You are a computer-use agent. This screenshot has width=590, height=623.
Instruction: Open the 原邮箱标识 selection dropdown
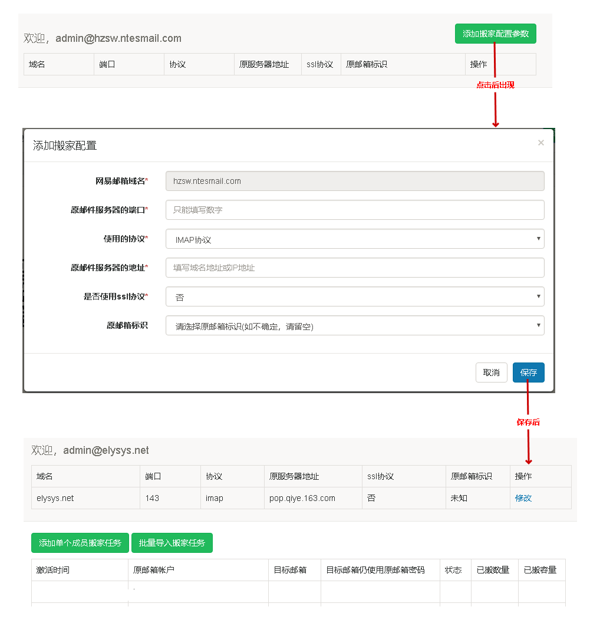[x=355, y=325]
